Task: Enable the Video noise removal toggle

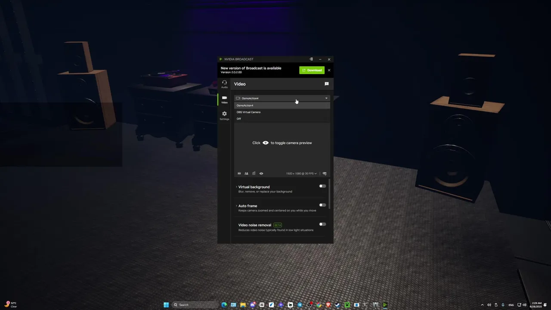Action: (322, 224)
